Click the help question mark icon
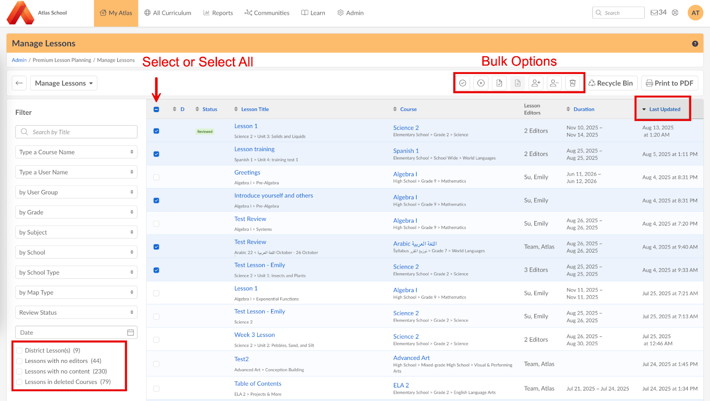 pos(695,43)
